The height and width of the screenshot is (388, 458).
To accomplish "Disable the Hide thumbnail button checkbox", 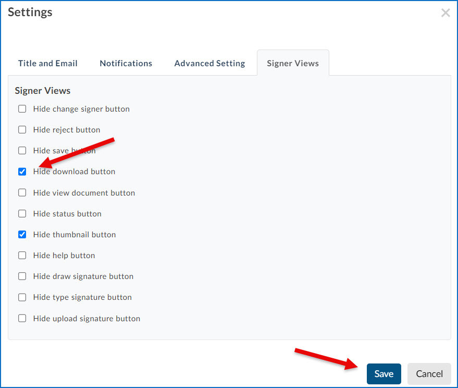I will 22,235.
